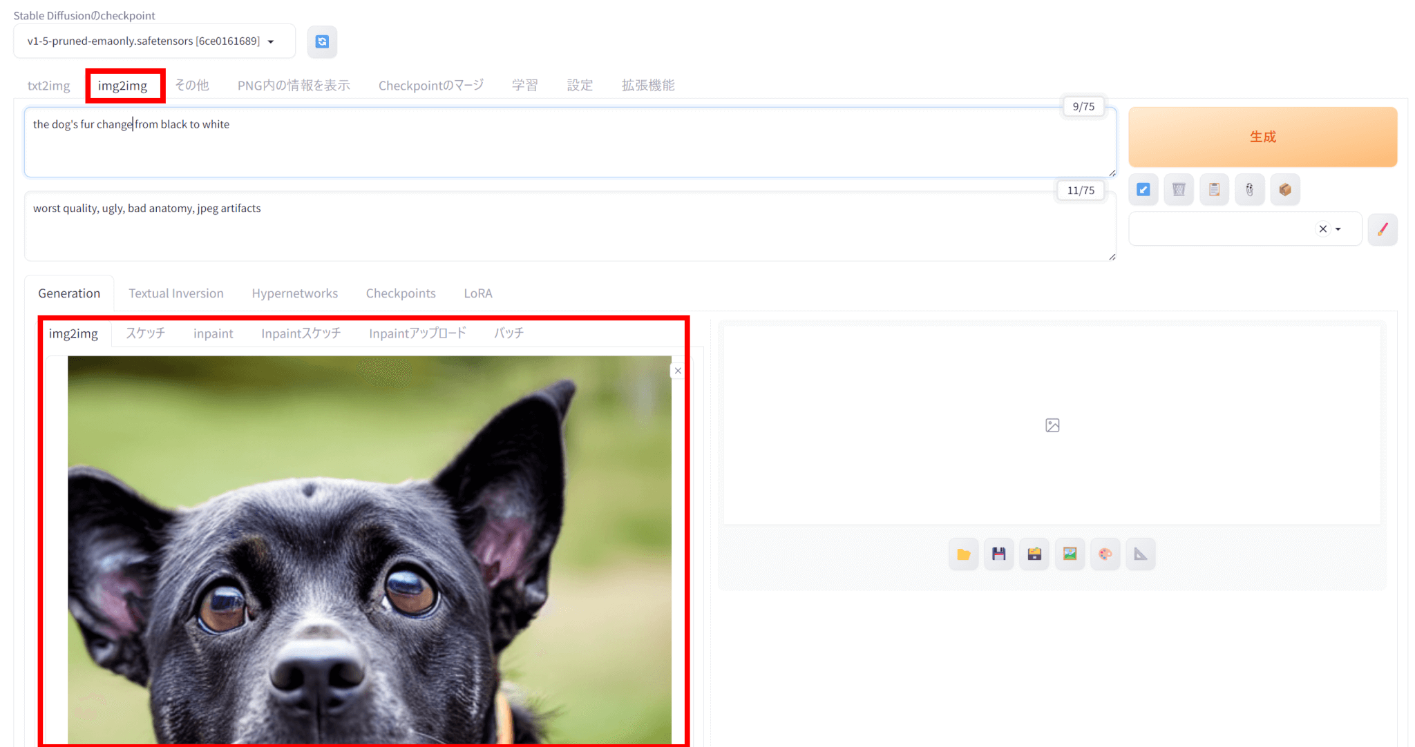Click the prompt box resize handle

1112,173
